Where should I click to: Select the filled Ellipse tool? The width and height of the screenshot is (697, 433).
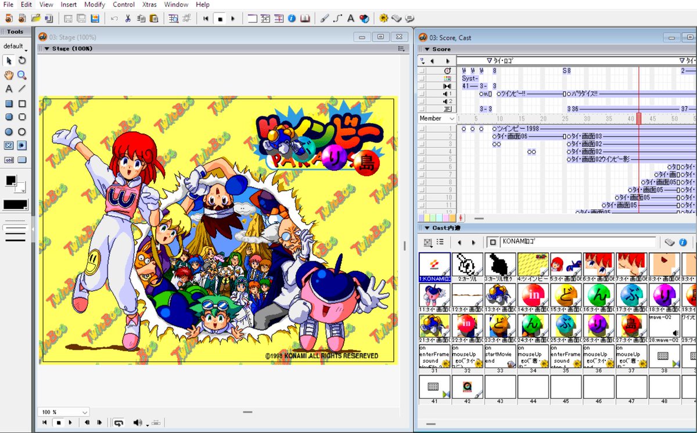click(9, 131)
